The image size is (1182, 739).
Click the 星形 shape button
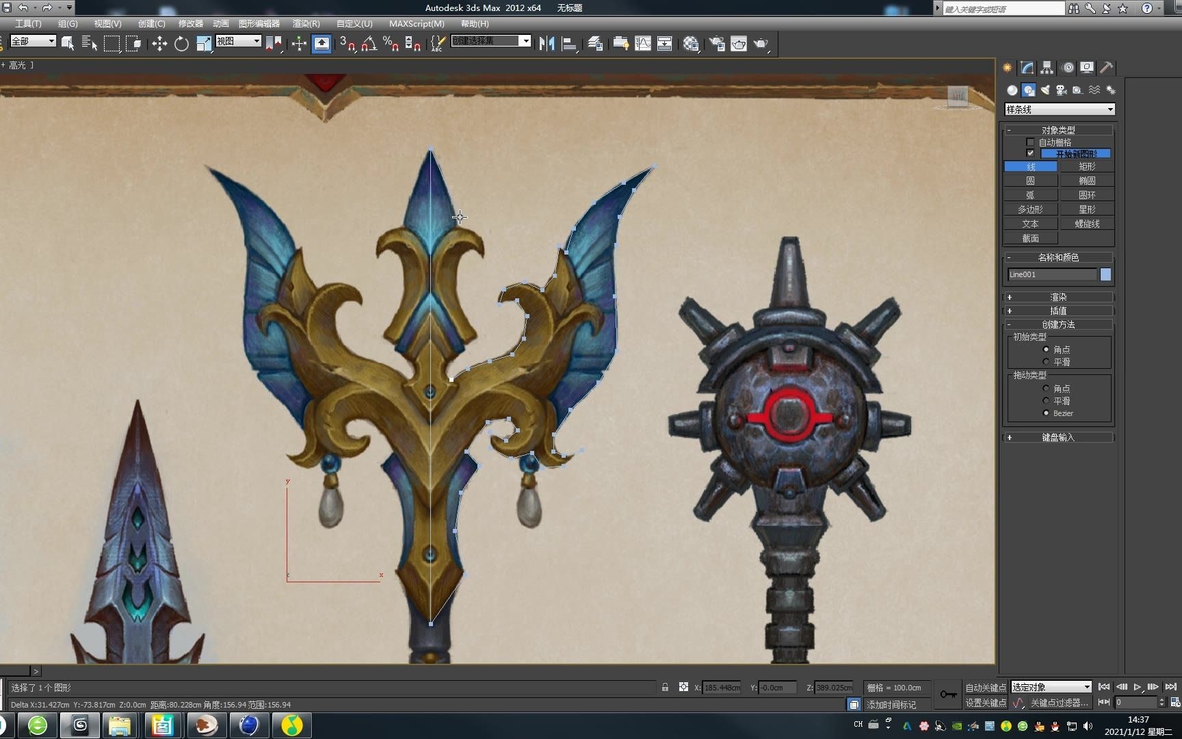point(1087,209)
